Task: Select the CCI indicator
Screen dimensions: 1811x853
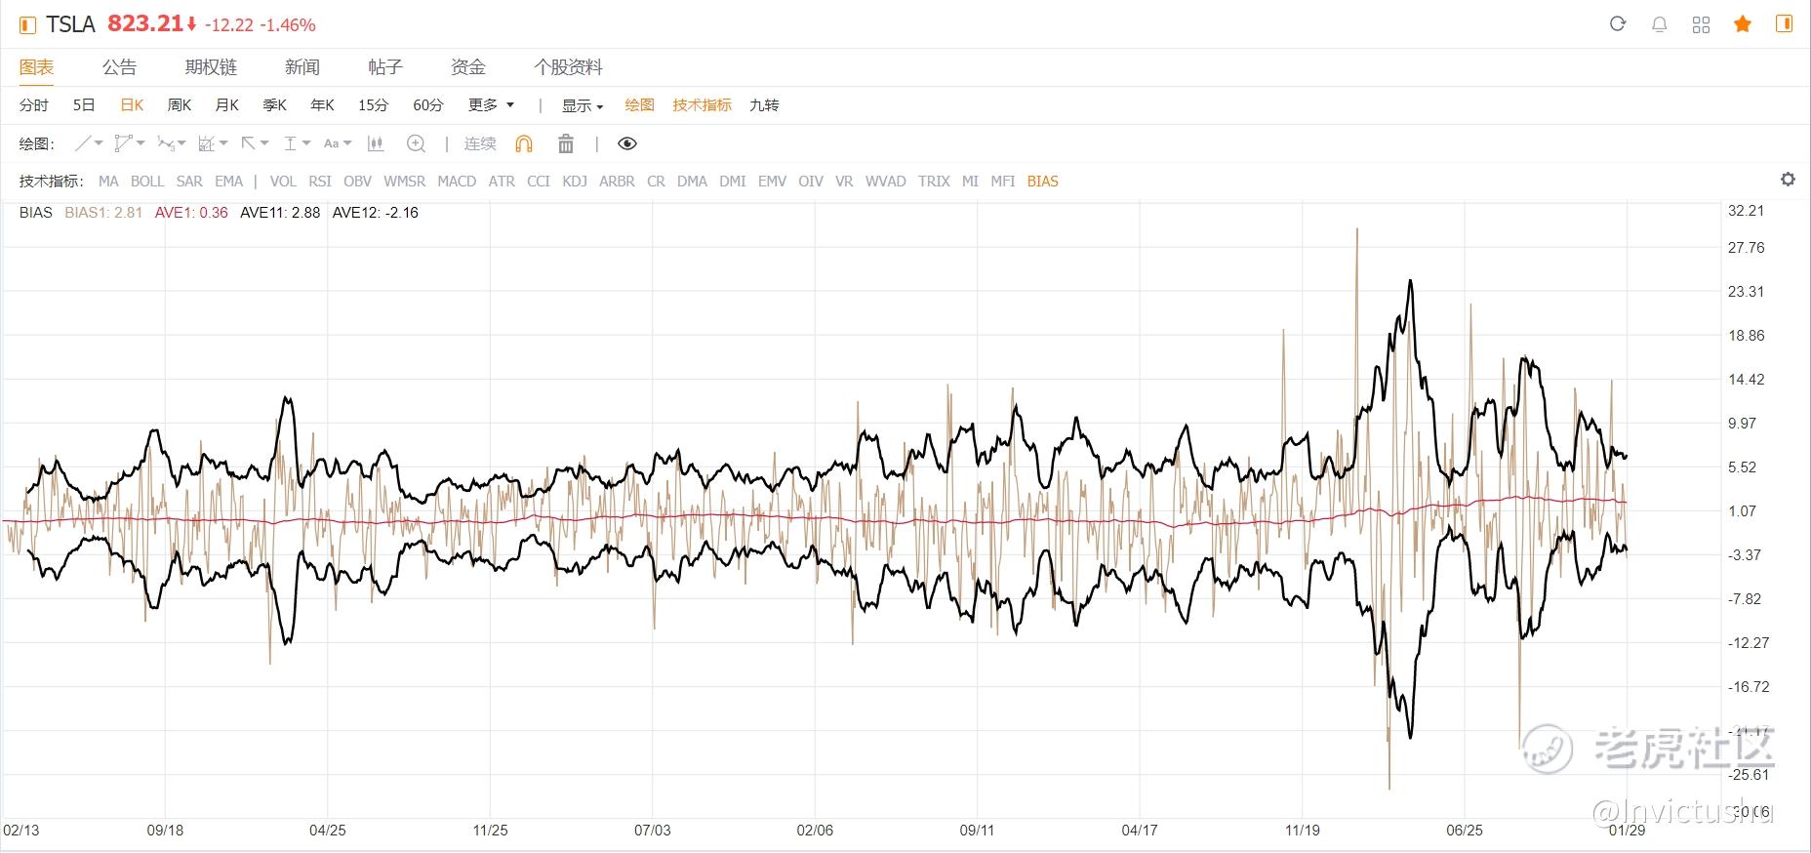Action: tap(539, 182)
